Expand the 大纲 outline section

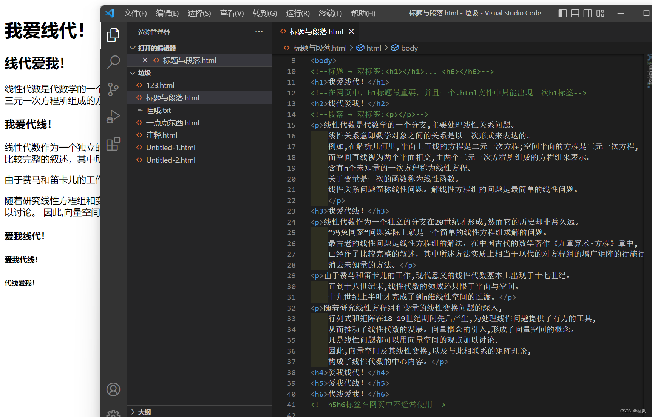click(199, 412)
